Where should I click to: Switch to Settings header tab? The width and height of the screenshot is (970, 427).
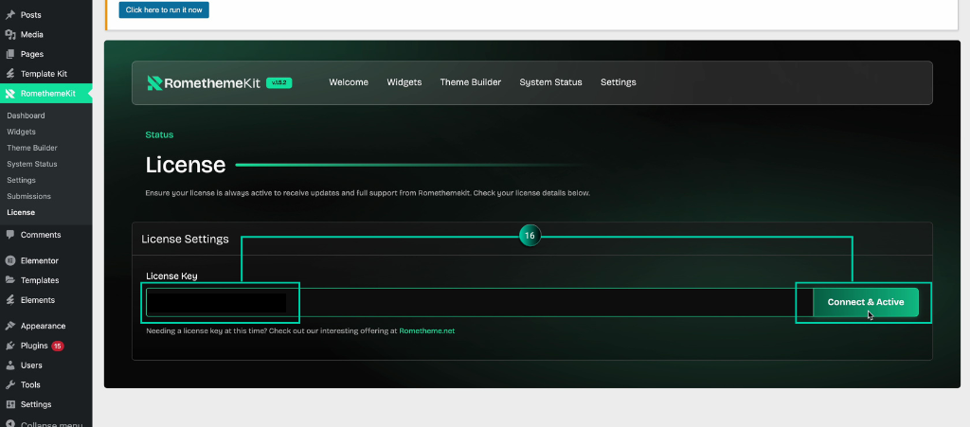(618, 82)
